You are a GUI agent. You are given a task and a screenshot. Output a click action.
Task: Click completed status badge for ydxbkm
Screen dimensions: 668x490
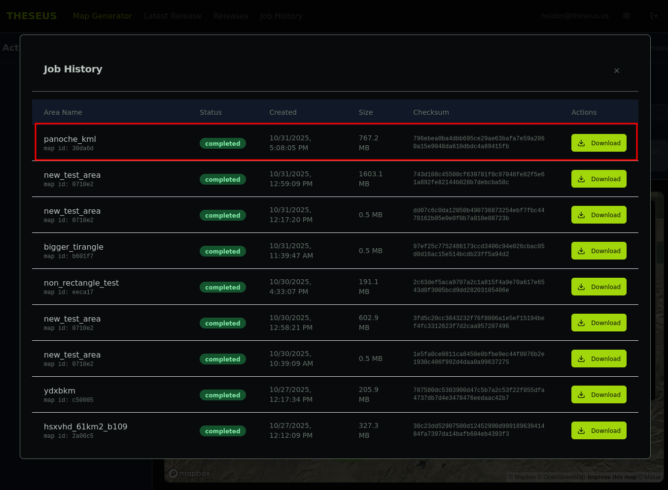[222, 395]
